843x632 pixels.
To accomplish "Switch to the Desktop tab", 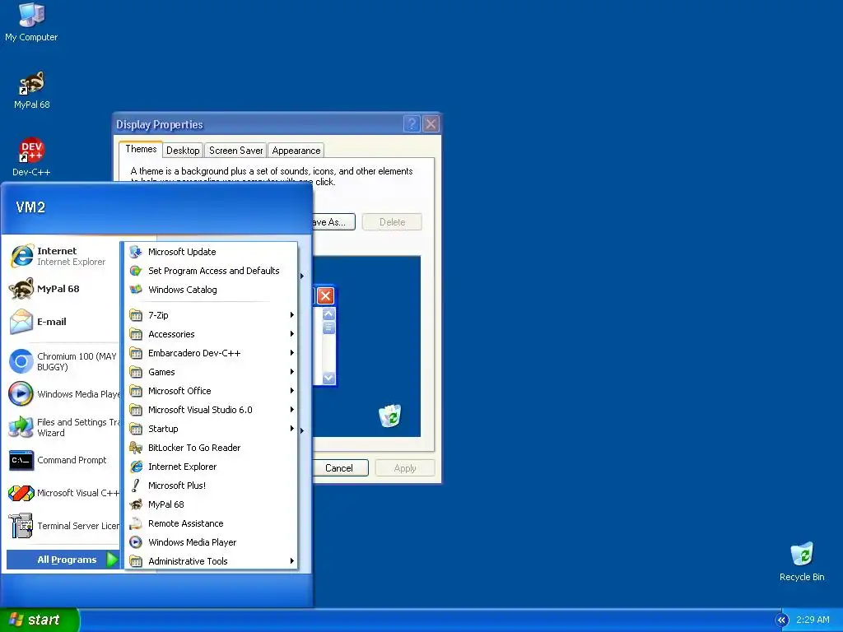I will pyautogui.click(x=183, y=151).
